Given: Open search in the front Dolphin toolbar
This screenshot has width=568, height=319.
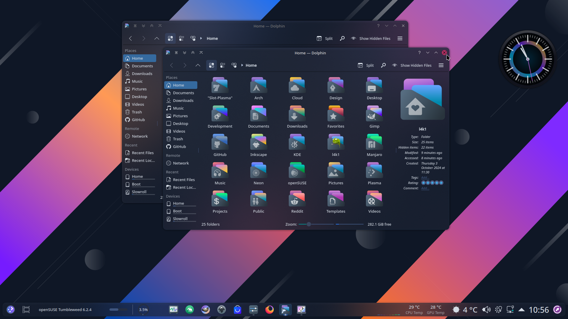Looking at the screenshot, I should coord(383,65).
